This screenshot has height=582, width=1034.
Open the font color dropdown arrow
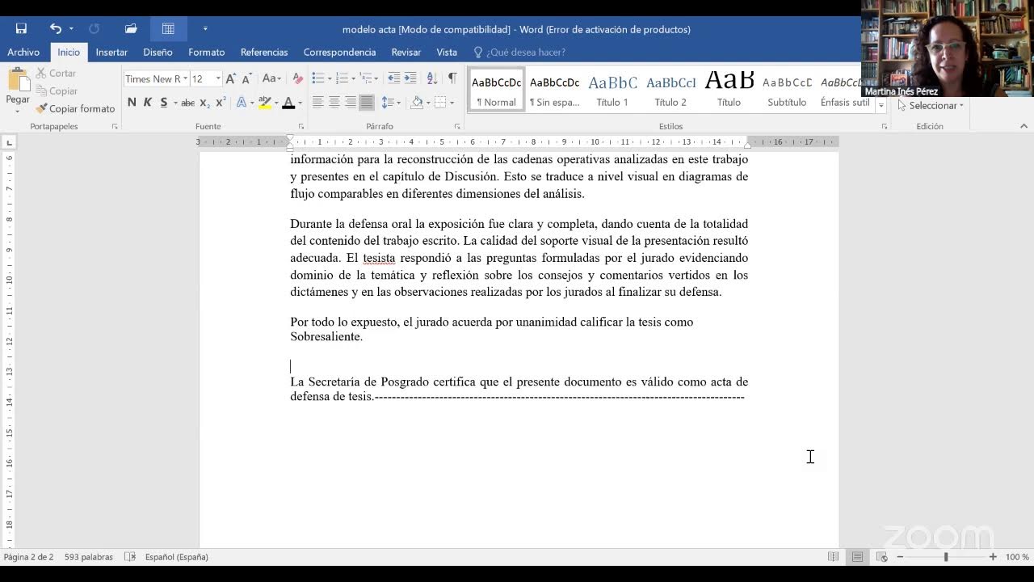[300, 103]
